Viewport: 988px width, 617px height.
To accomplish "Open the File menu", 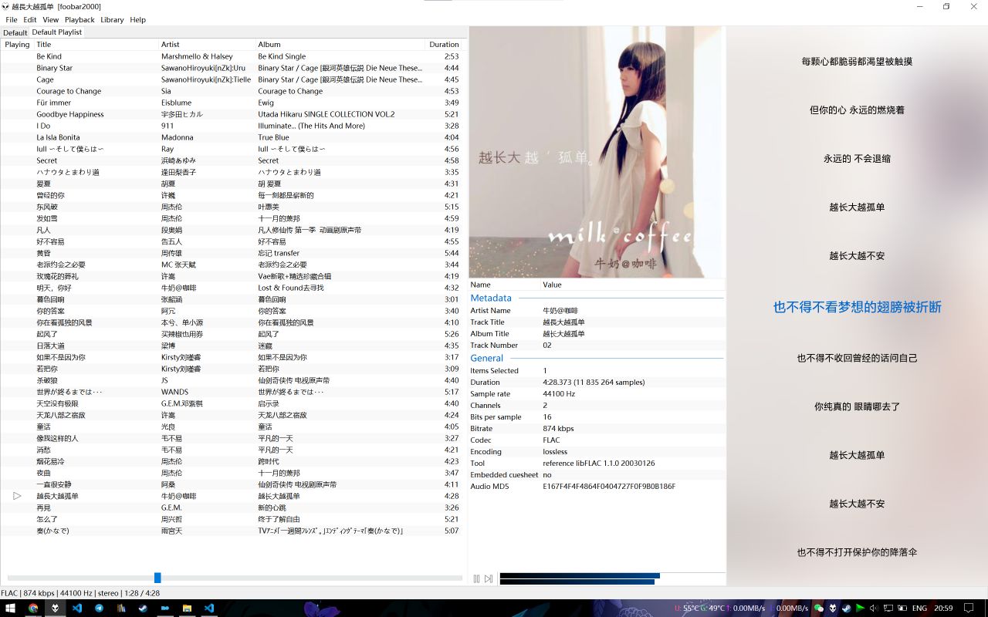I will pos(12,19).
